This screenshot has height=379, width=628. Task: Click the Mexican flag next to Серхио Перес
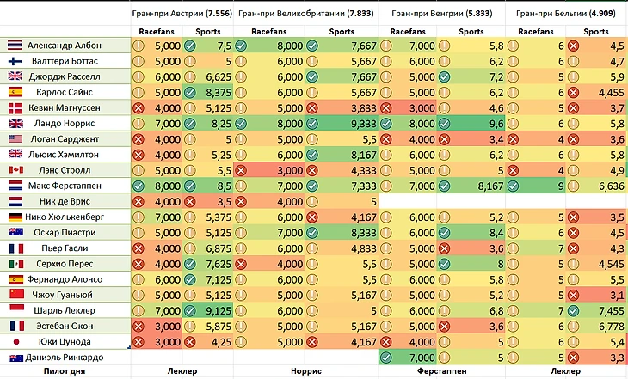[x=14, y=263]
